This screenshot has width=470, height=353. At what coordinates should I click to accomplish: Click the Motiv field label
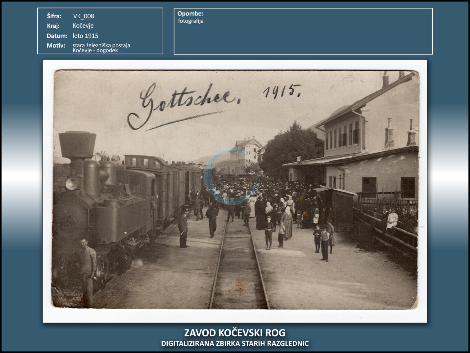click(x=56, y=45)
